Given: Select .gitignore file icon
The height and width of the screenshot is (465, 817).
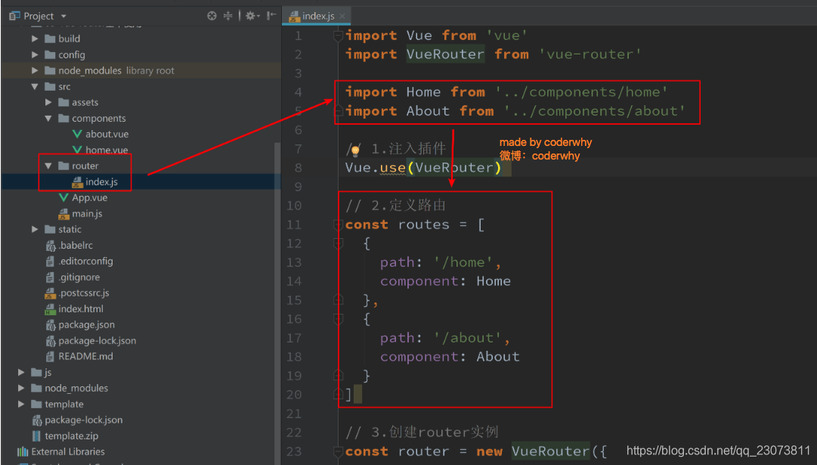Looking at the screenshot, I should pos(50,277).
